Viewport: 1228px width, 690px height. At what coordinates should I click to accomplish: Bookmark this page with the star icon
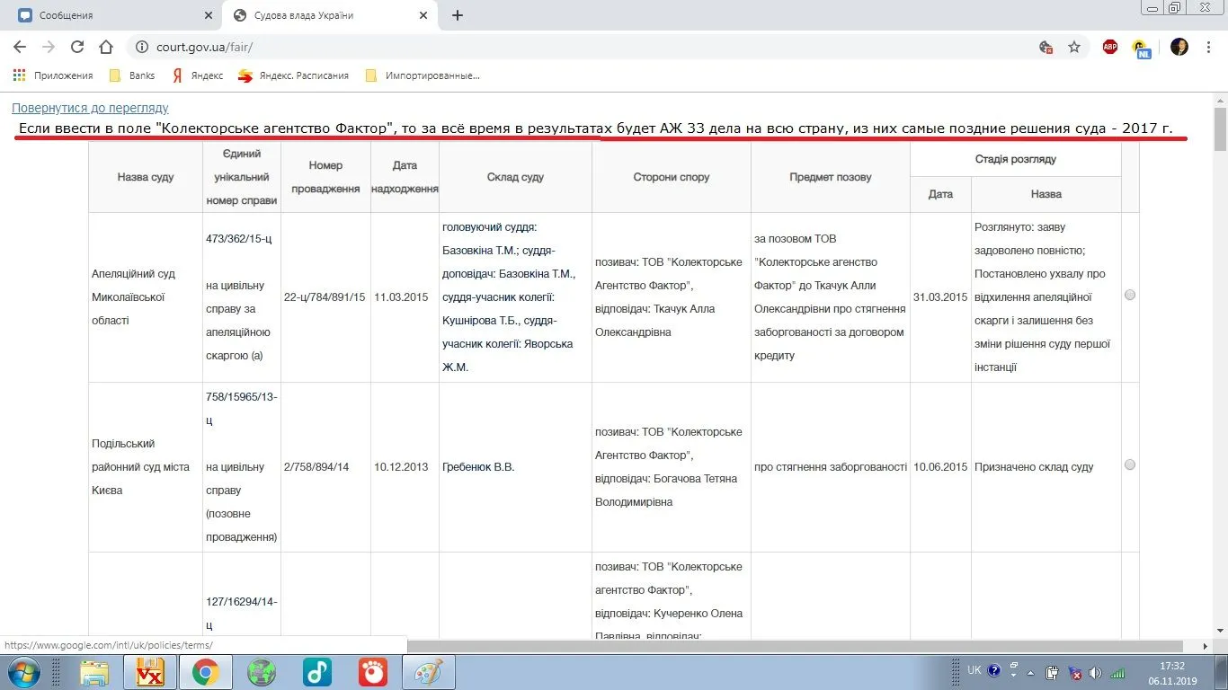[1073, 47]
